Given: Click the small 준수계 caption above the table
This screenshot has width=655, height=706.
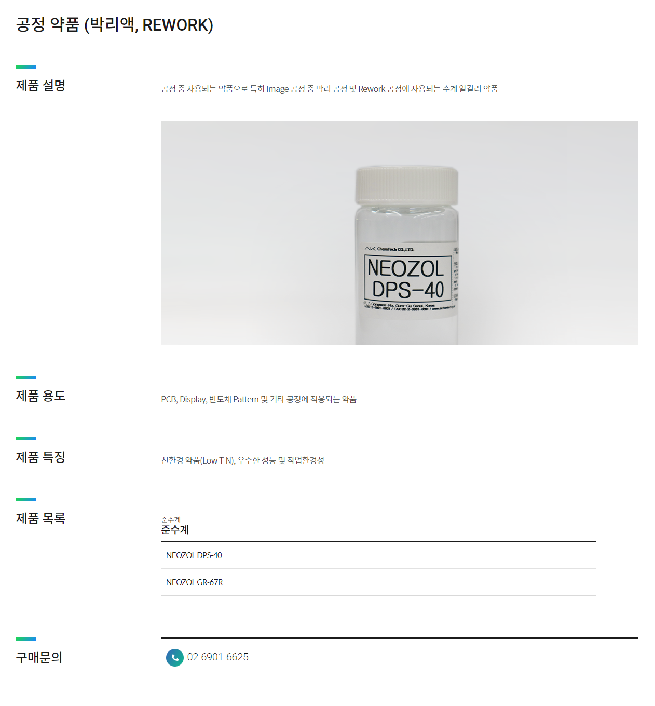Looking at the screenshot, I should [x=171, y=520].
